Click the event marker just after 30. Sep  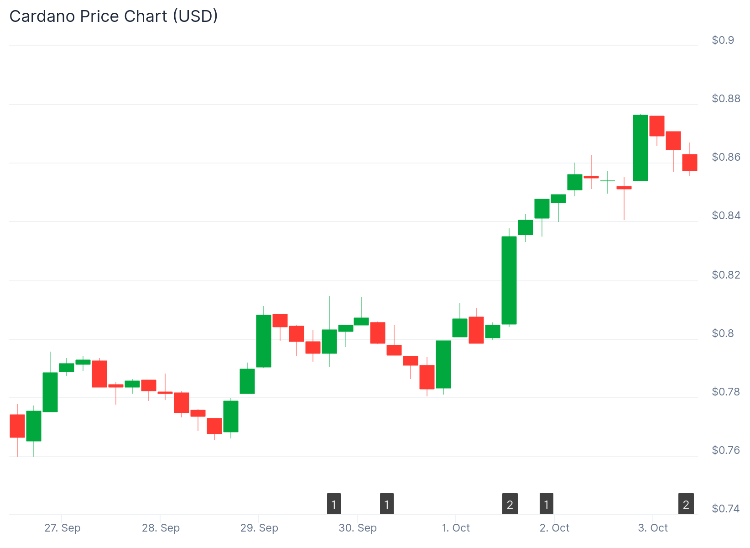[x=387, y=504]
